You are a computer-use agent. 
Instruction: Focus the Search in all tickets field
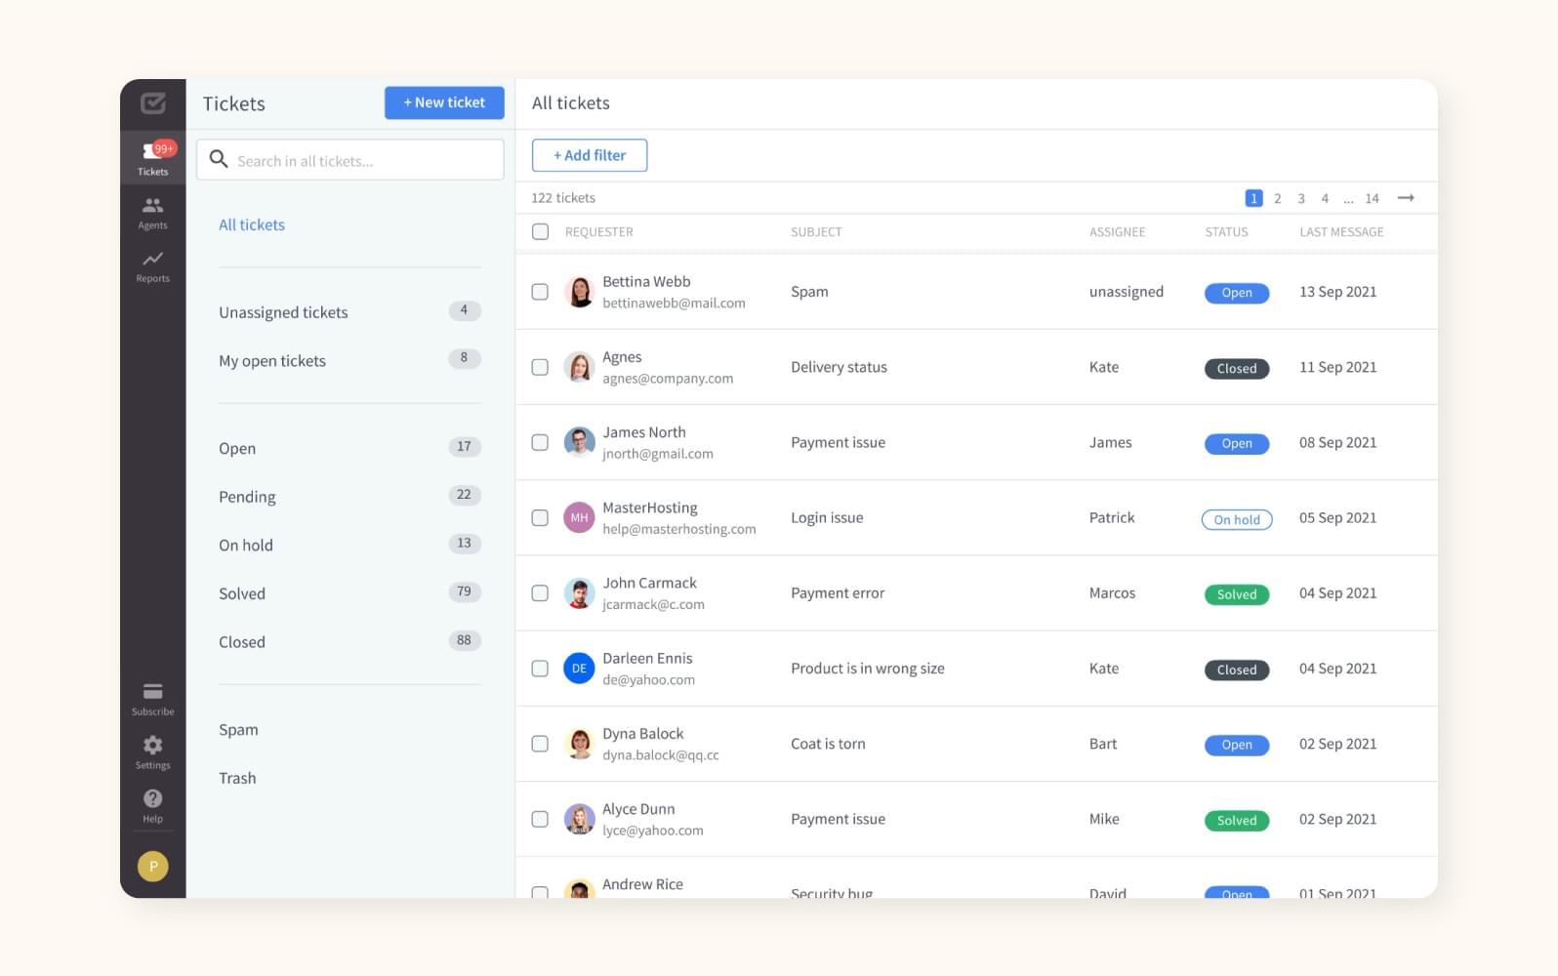tap(349, 160)
